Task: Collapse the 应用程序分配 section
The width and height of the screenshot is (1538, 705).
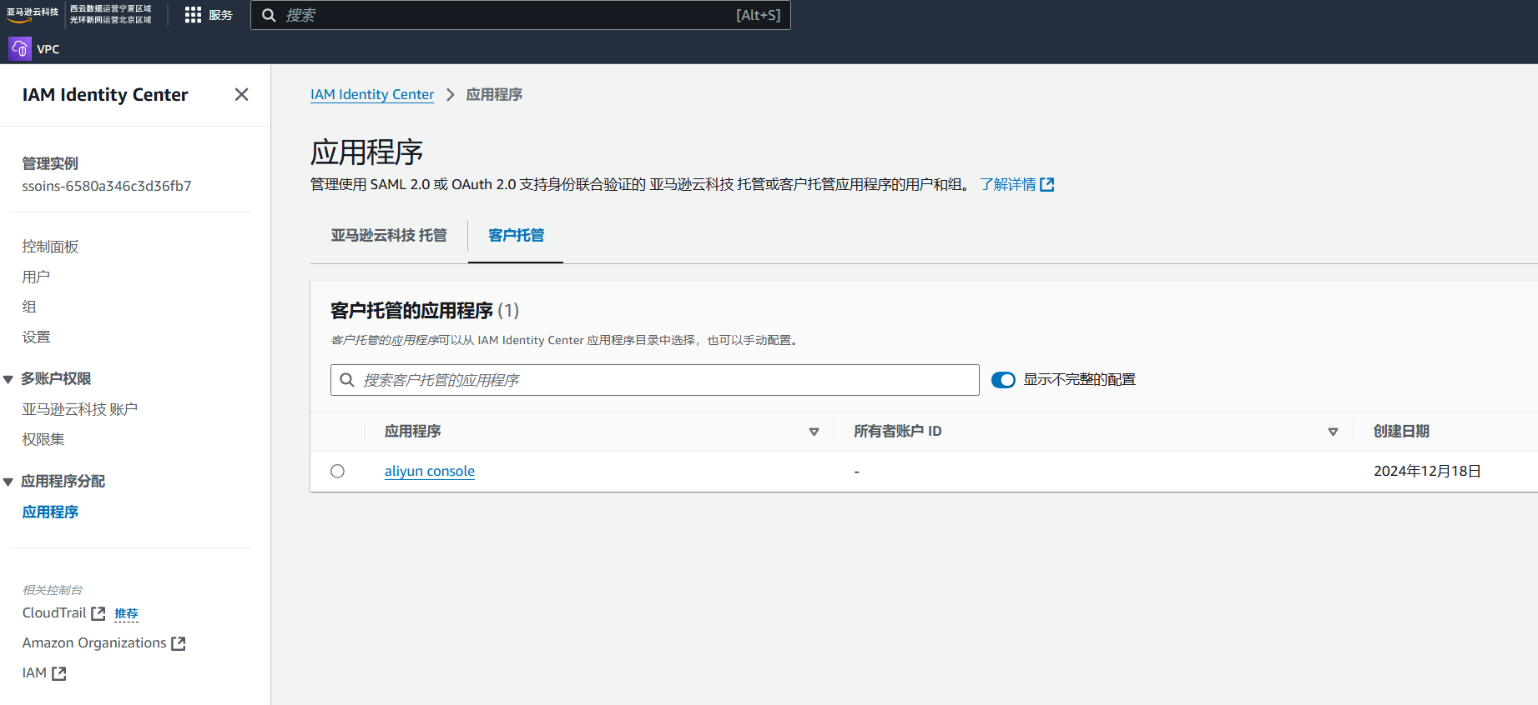Action: click(8, 482)
